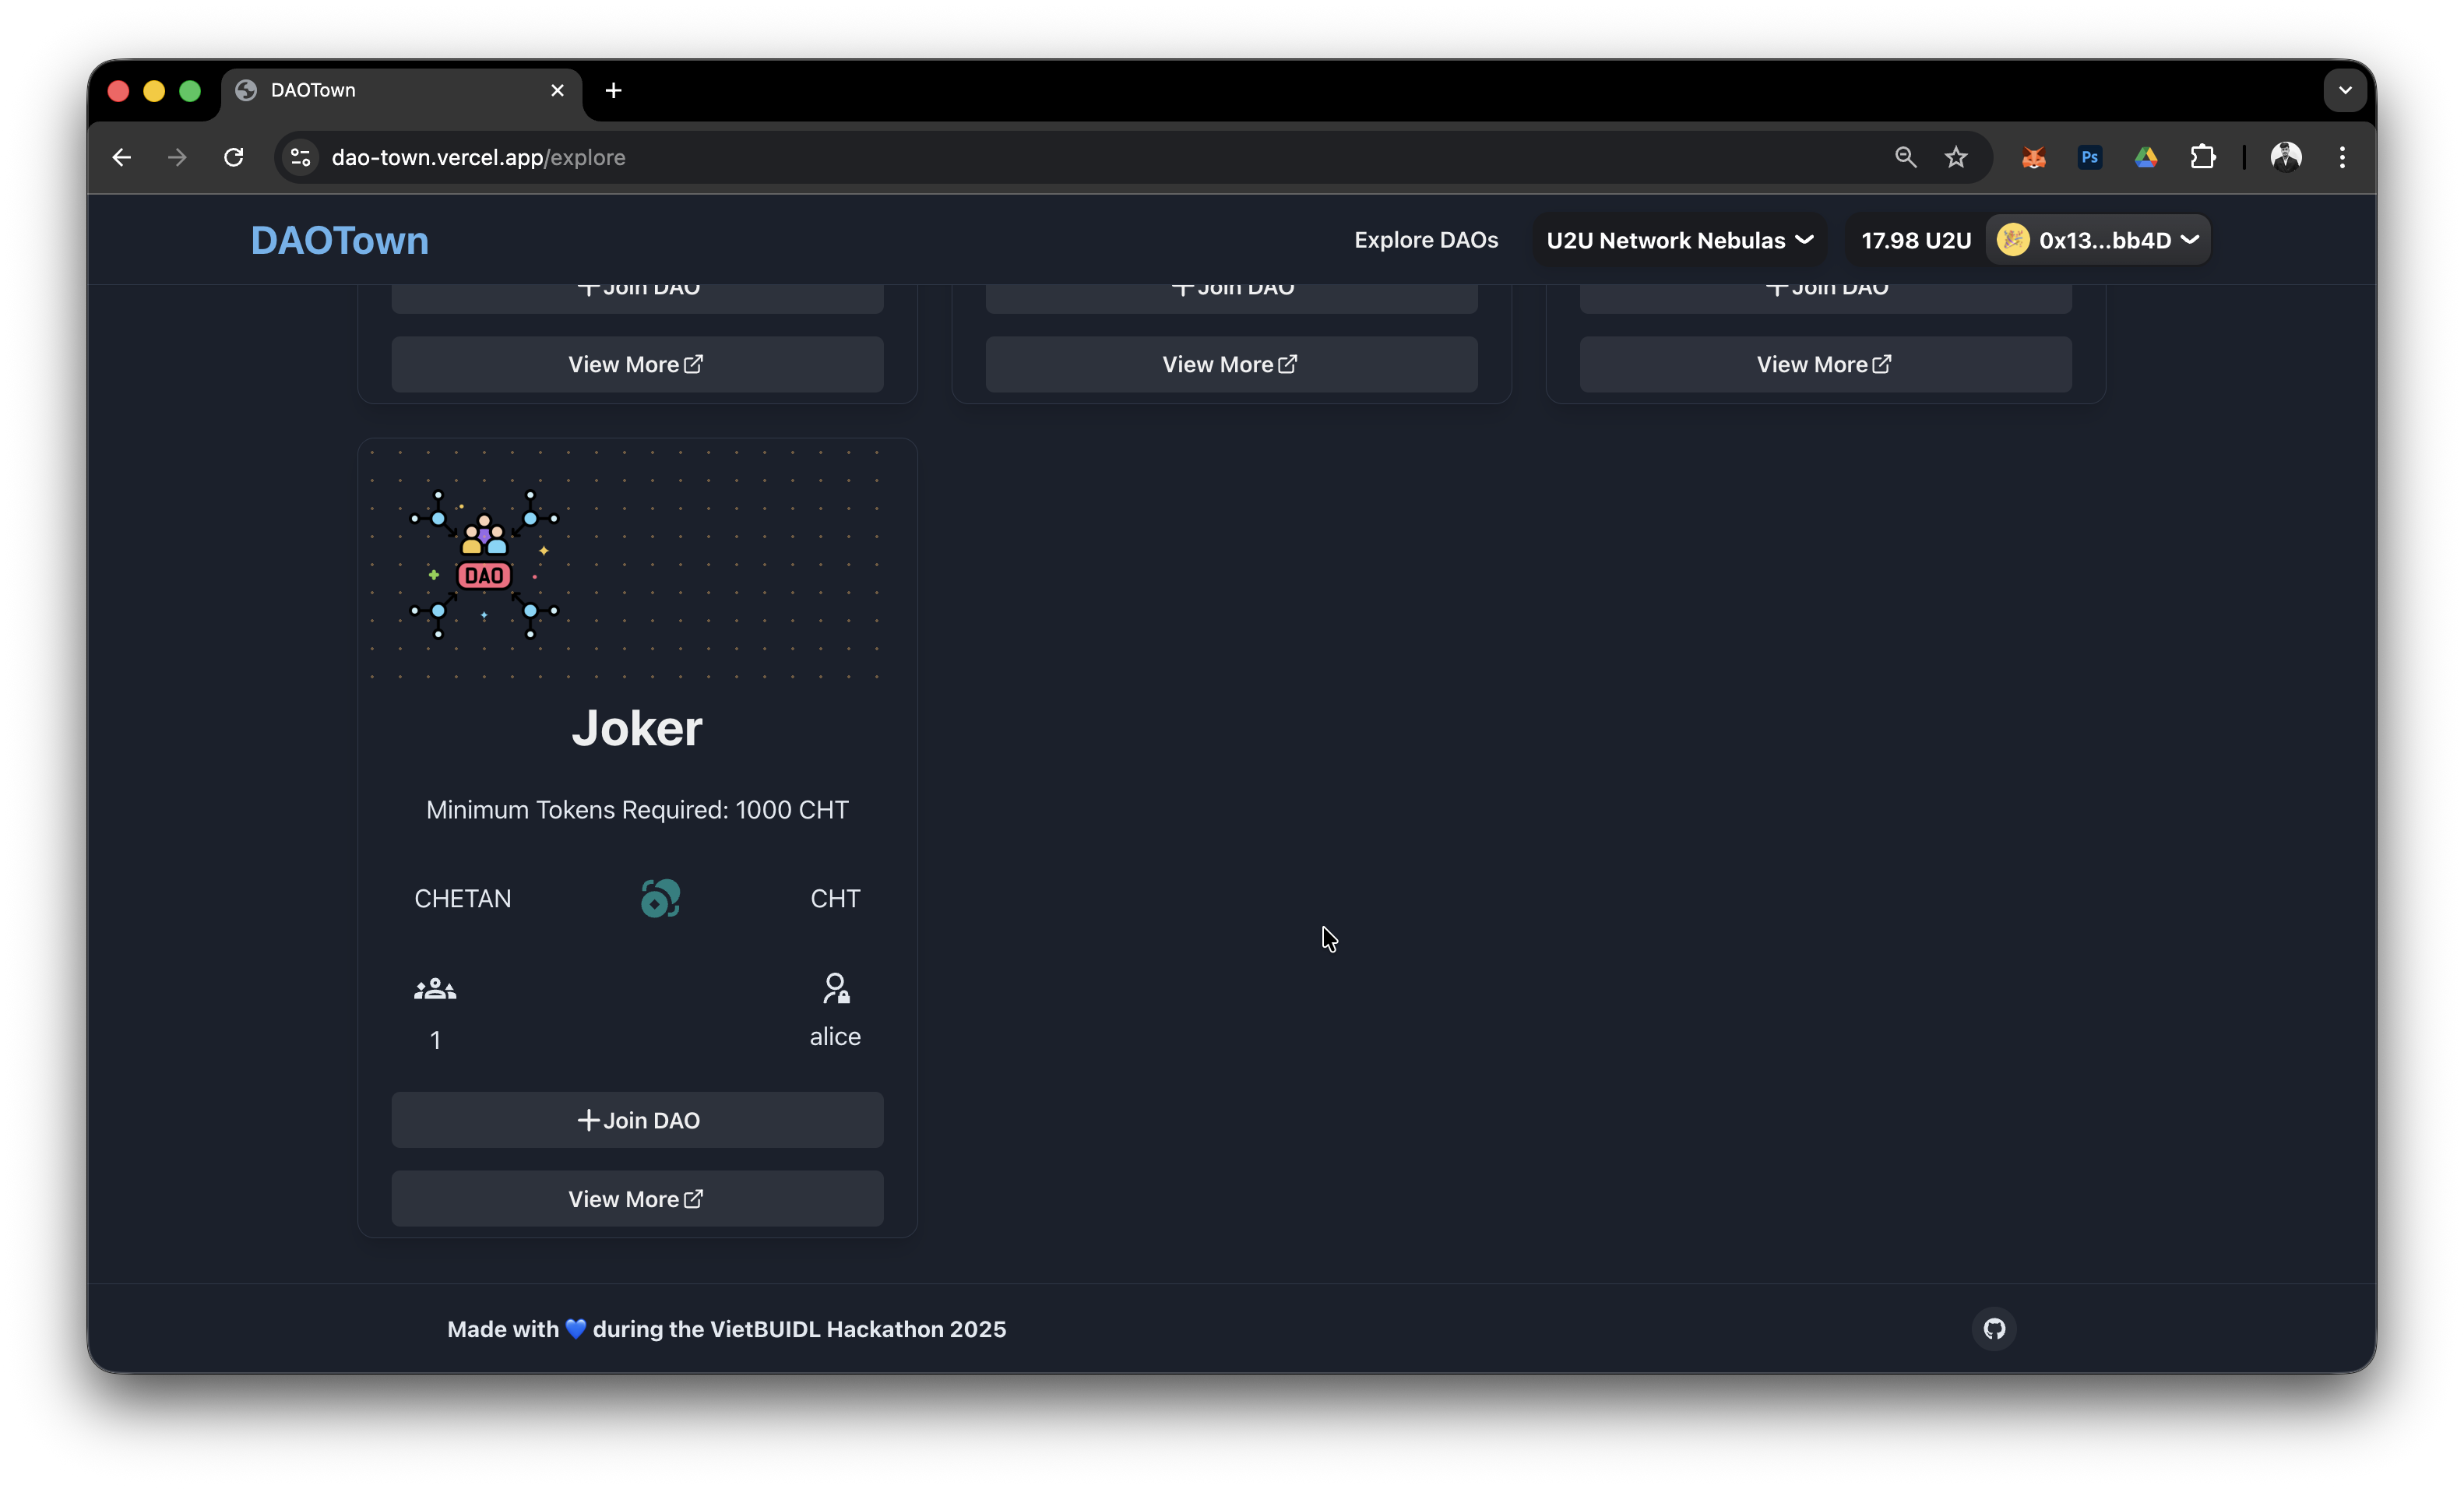
Task: Open the site information icon in the address bar
Action: coord(300,157)
